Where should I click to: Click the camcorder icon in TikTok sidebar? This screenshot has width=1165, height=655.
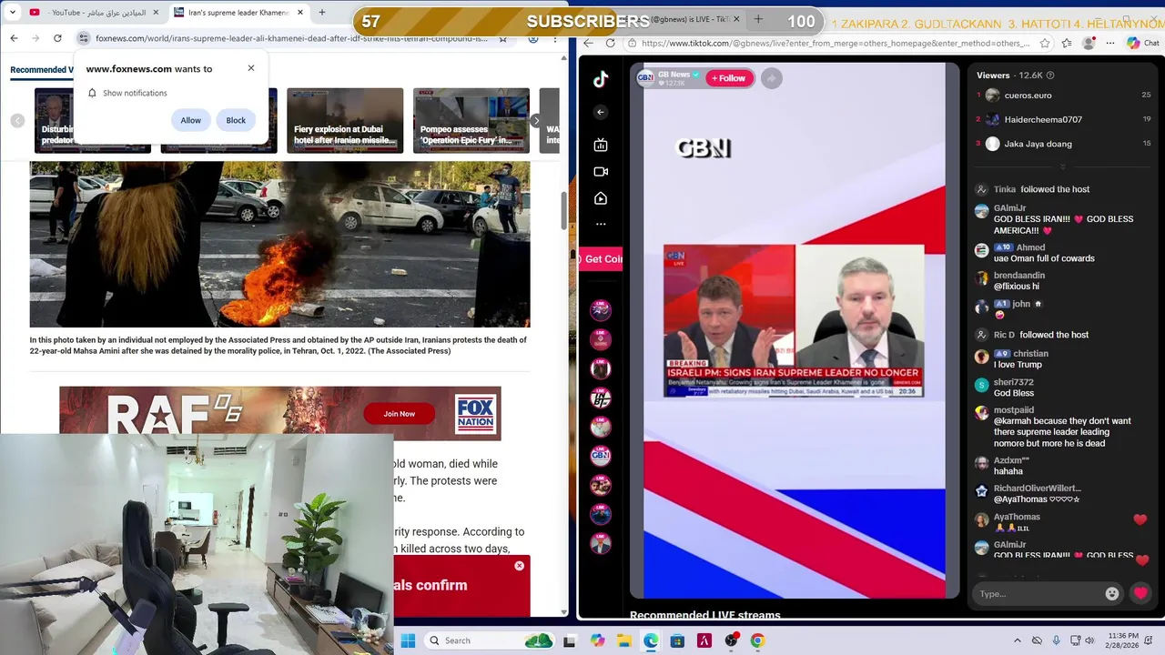(601, 171)
